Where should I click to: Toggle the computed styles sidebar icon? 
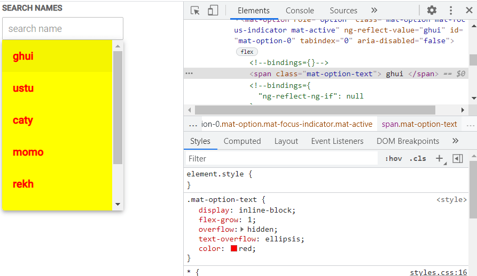[458, 159]
